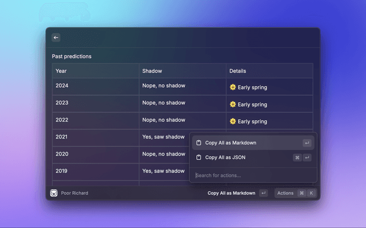This screenshot has height=228, width=366.
Task: Click the command key badge in the JSON action row
Action: pos(297,158)
